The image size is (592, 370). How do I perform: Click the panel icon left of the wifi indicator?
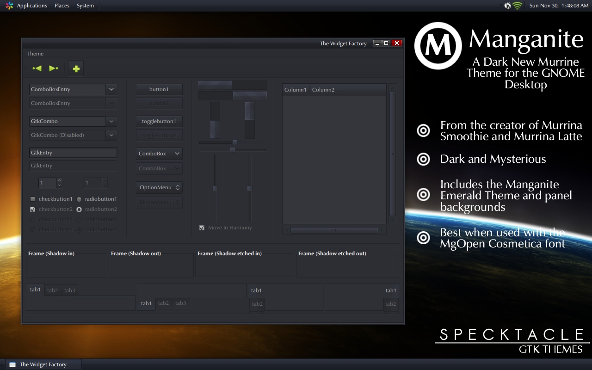tap(507, 6)
